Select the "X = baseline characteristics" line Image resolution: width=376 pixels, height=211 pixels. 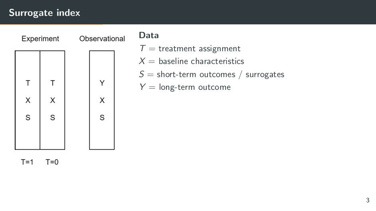(x=191, y=61)
